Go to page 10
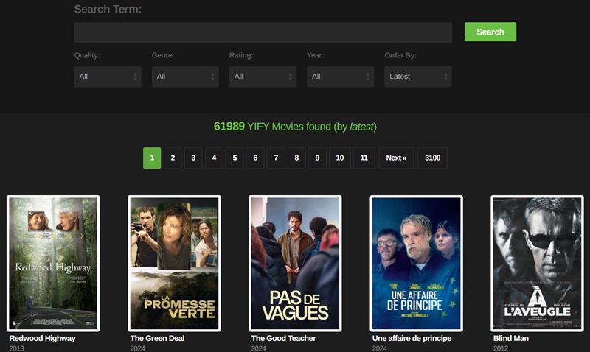 [x=340, y=158]
